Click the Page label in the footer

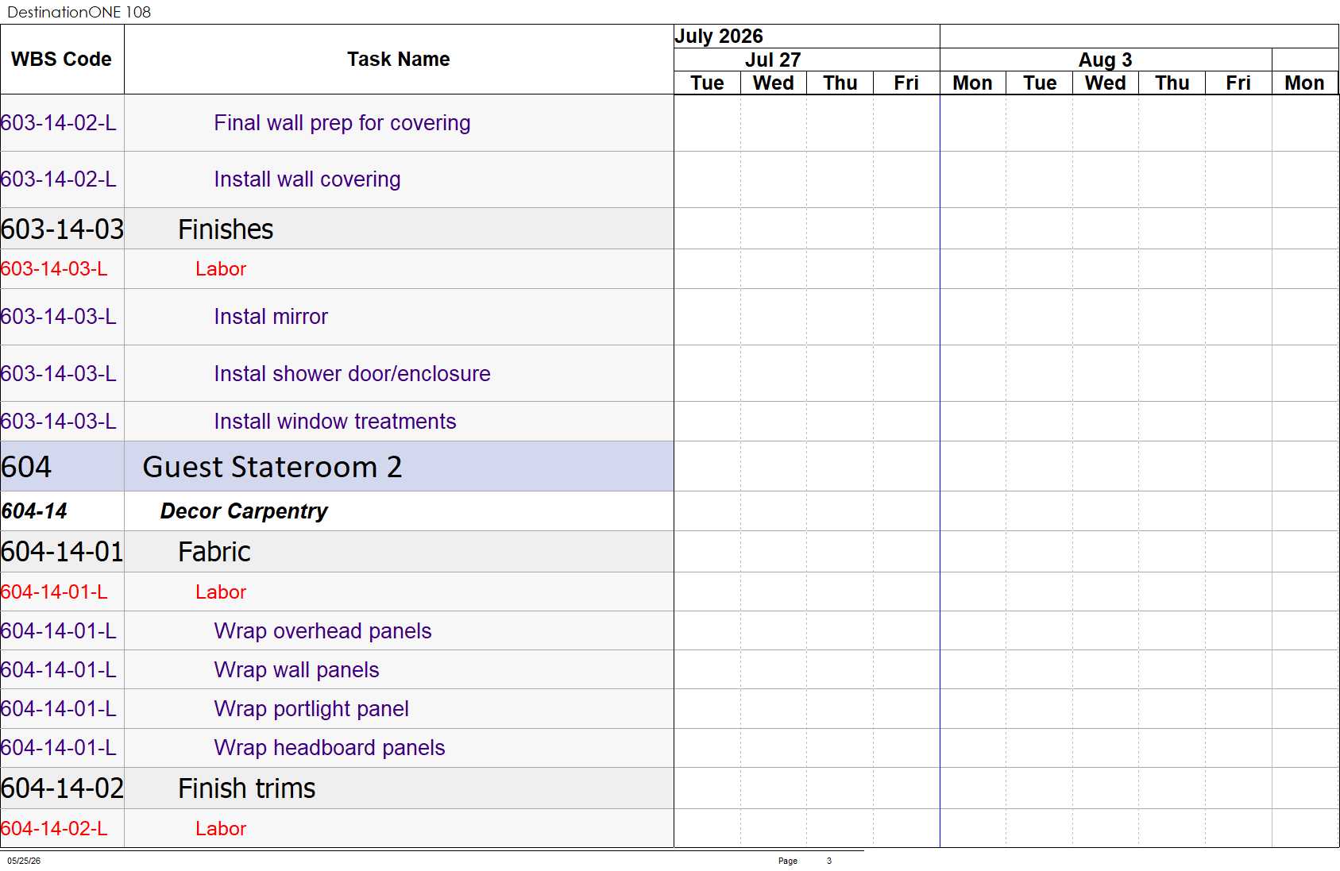(x=788, y=861)
